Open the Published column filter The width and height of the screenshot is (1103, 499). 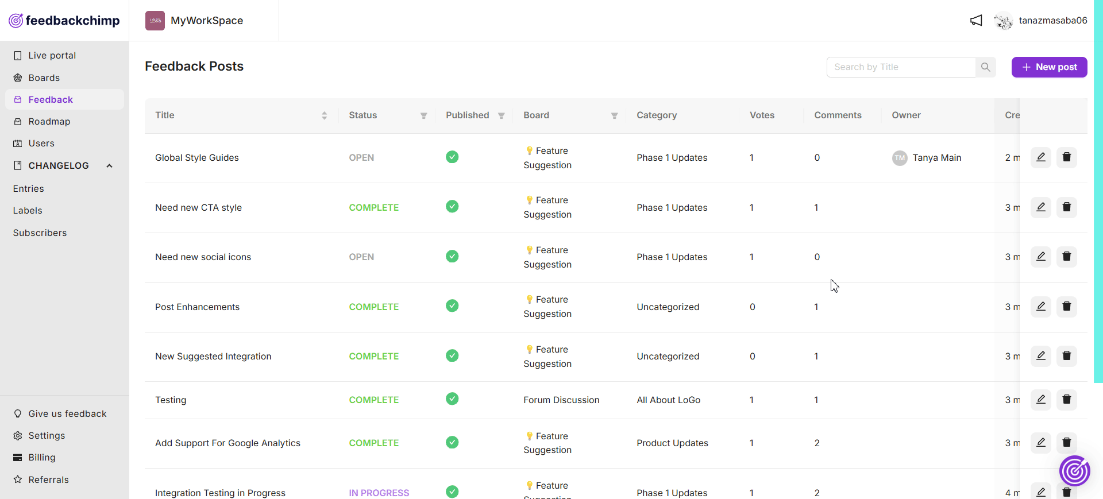[501, 115]
